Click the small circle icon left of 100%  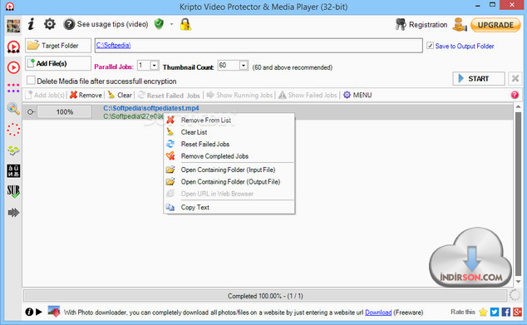click(31, 112)
